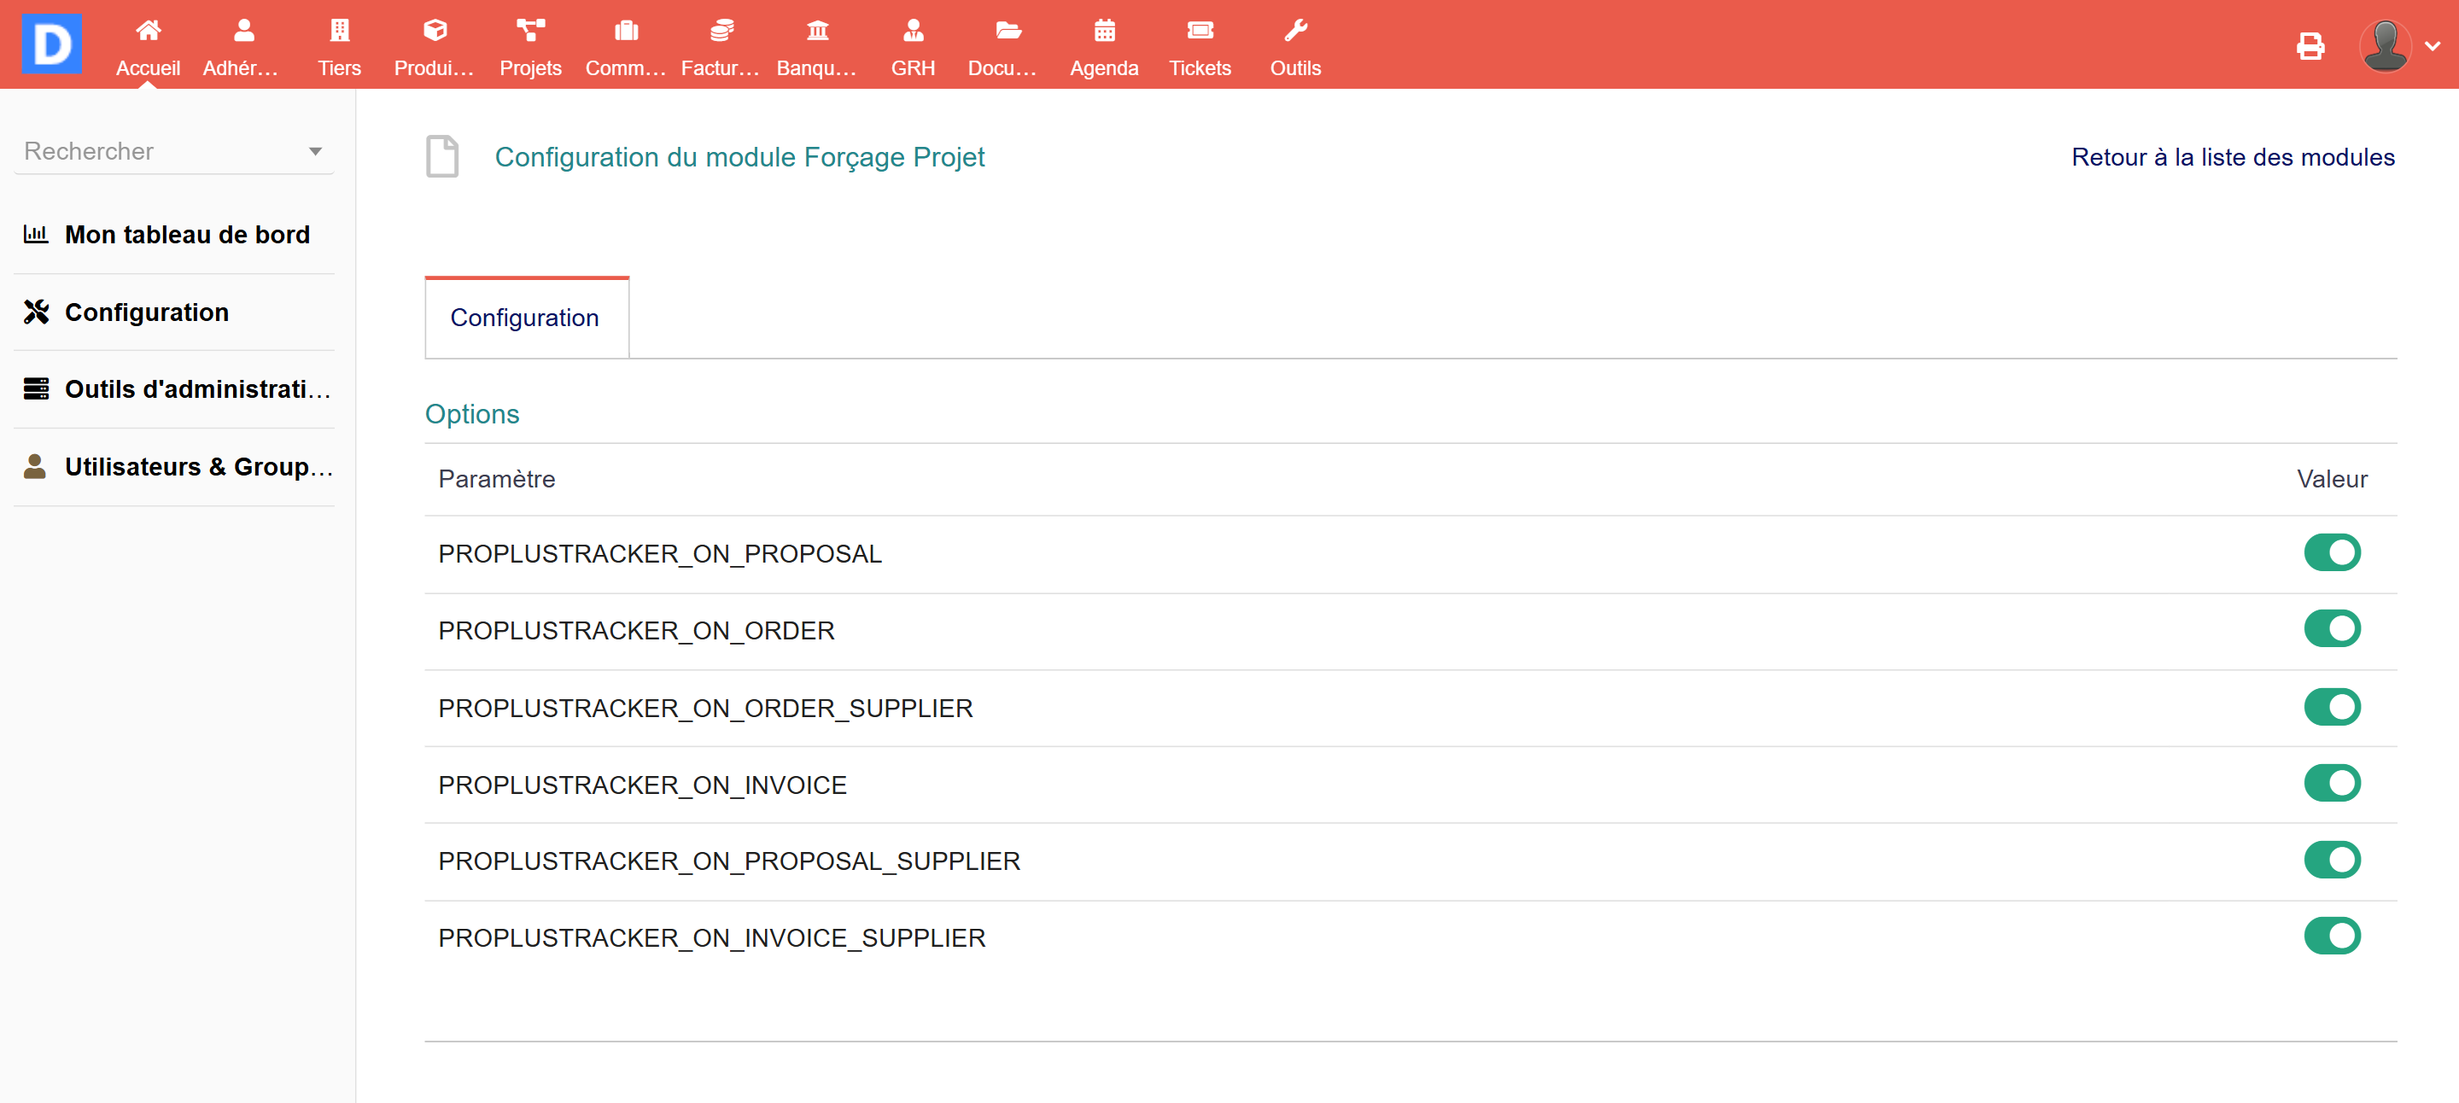Click Retour à la liste des modules
The image size is (2459, 1103).
point(2231,157)
